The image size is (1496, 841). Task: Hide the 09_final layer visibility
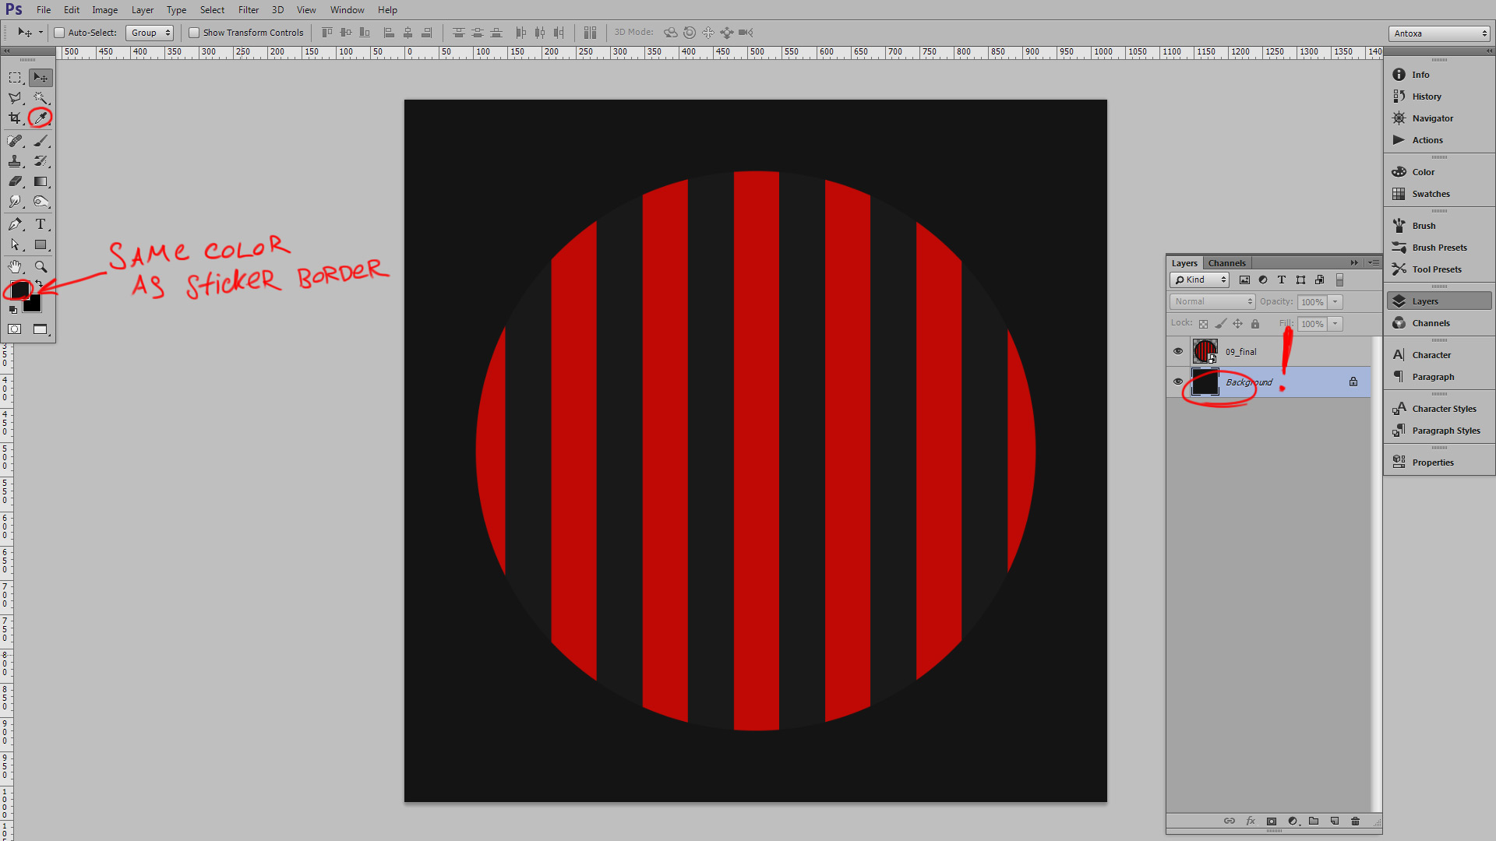point(1178,351)
